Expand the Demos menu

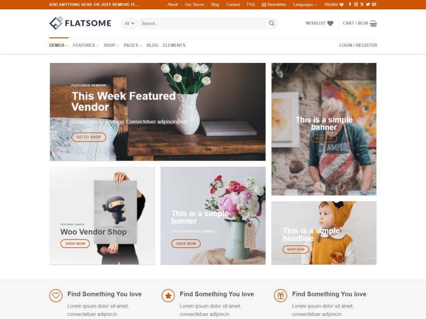[59, 46]
